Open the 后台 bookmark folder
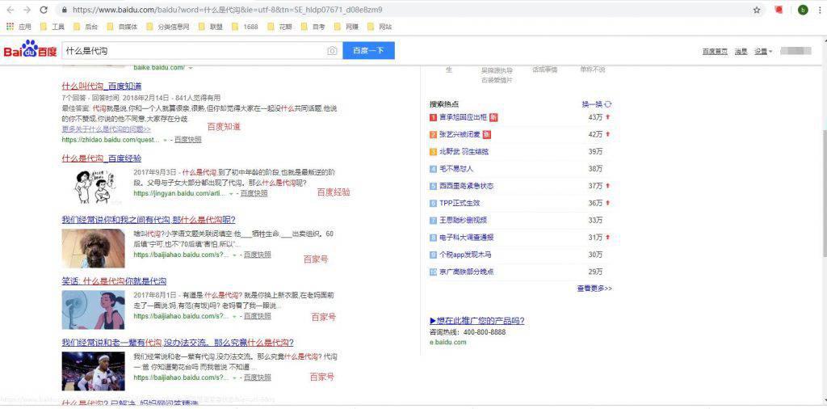Image resolution: width=827 pixels, height=409 pixels. click(x=85, y=27)
